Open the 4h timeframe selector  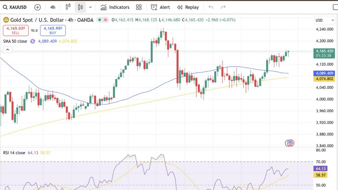[x=53, y=7]
